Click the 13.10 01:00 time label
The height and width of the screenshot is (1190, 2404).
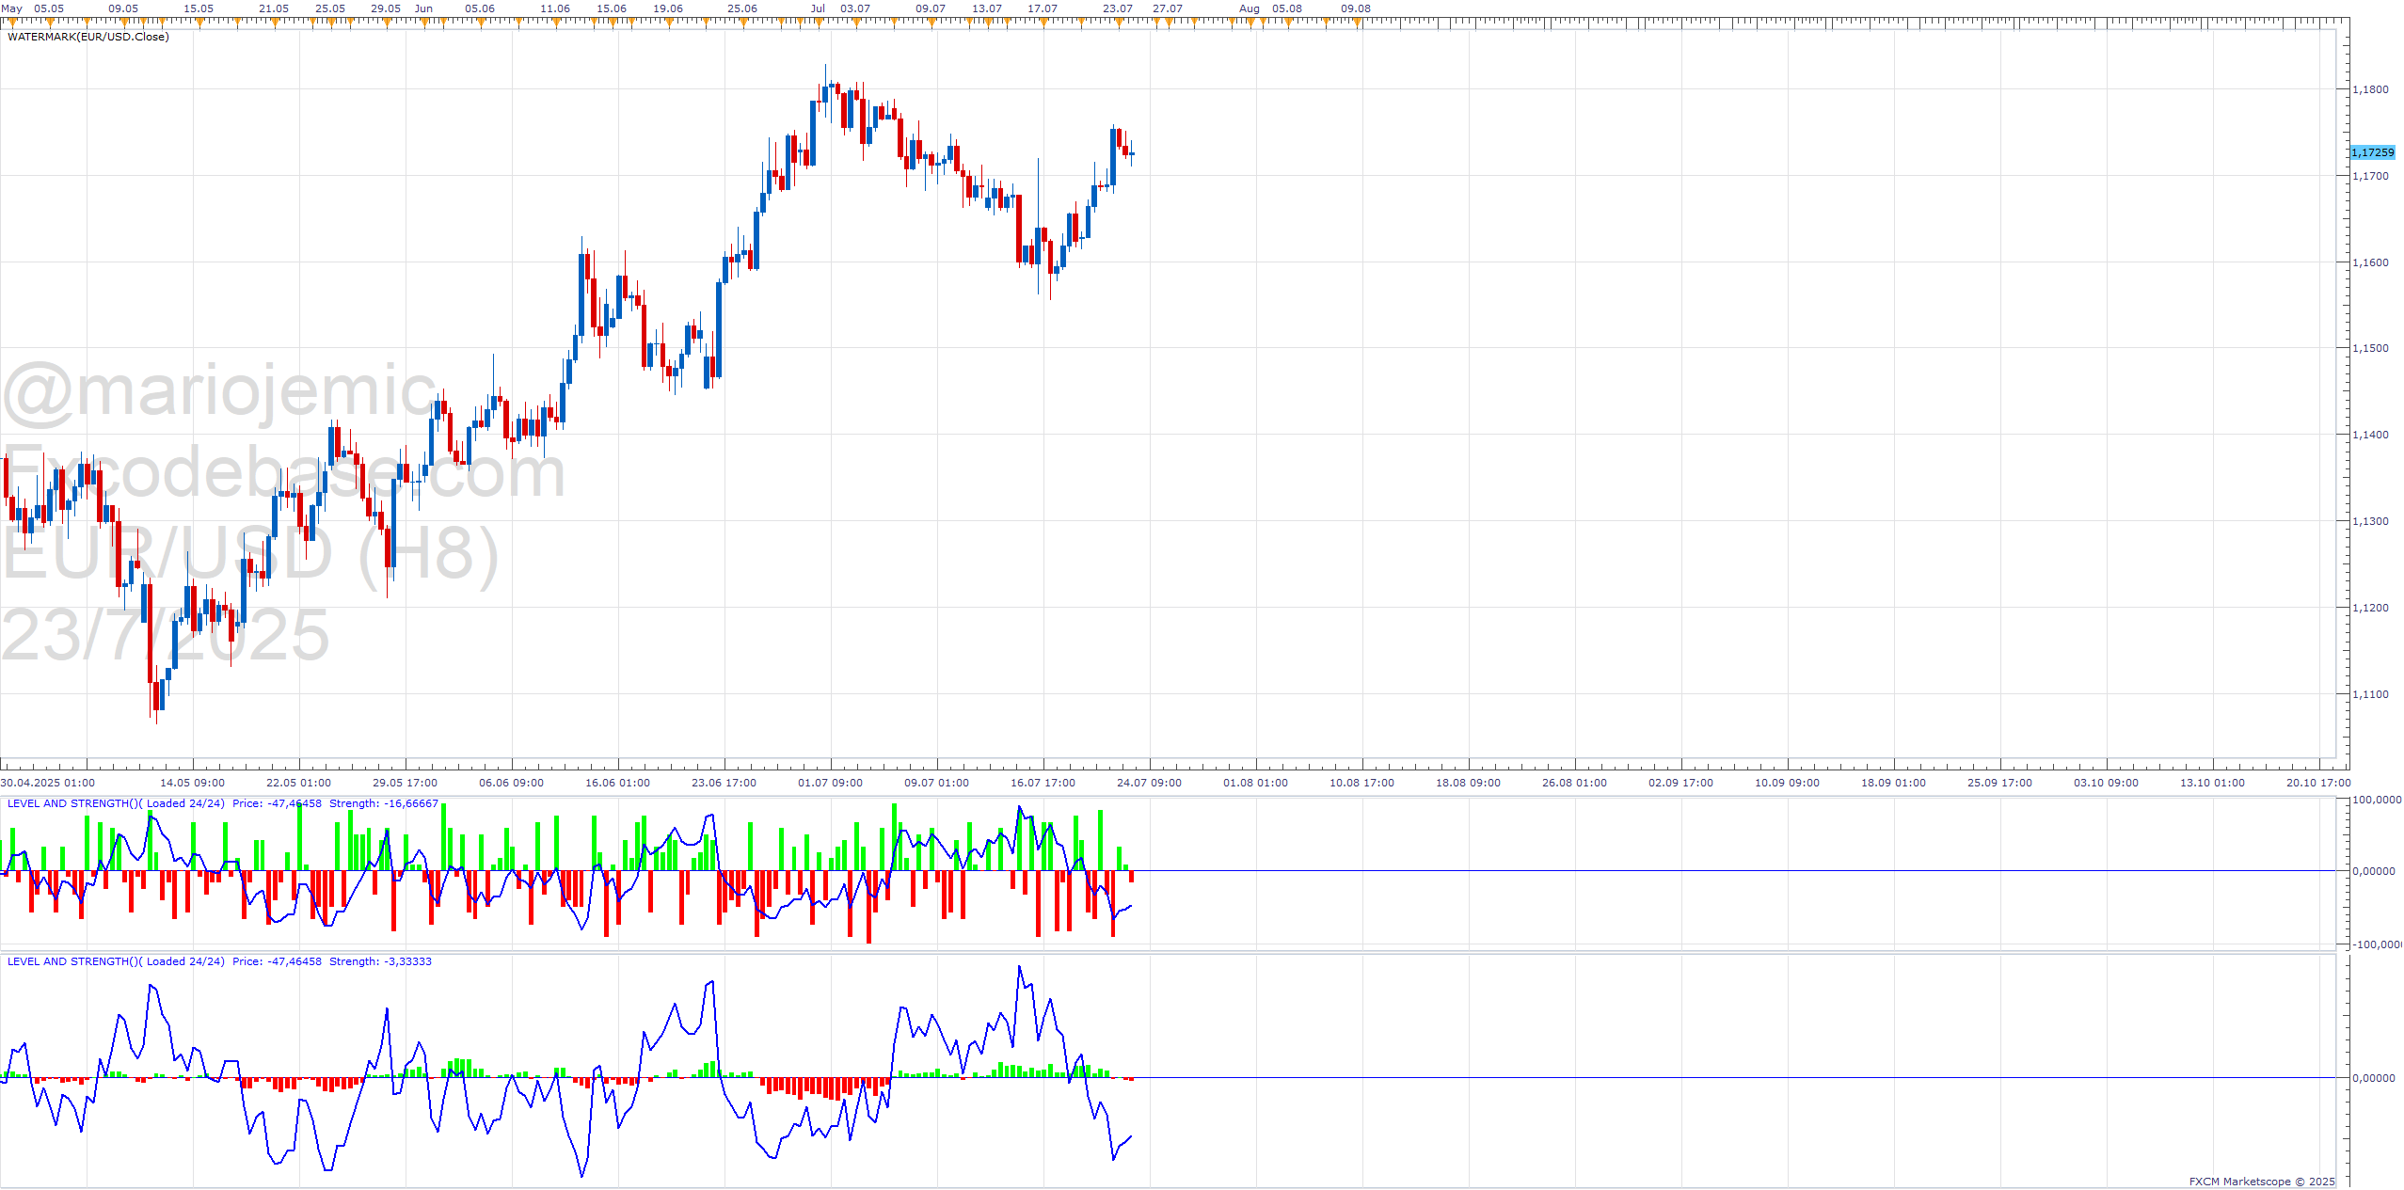pos(2212,783)
